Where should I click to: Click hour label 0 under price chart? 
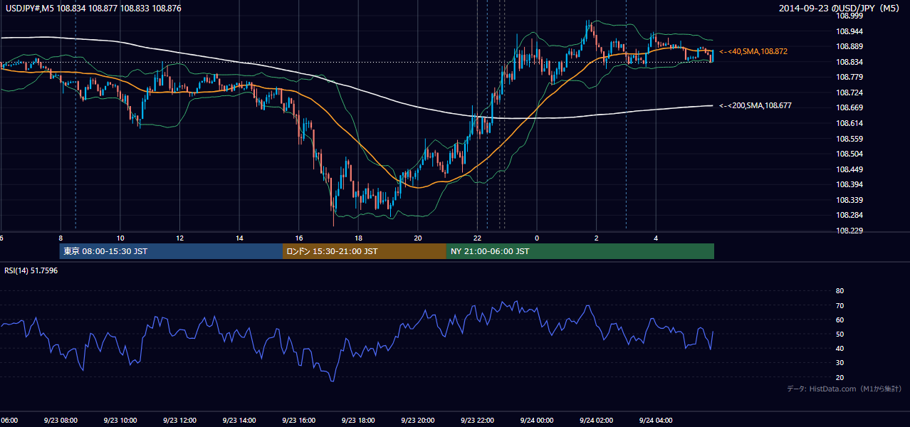pyautogui.click(x=537, y=238)
